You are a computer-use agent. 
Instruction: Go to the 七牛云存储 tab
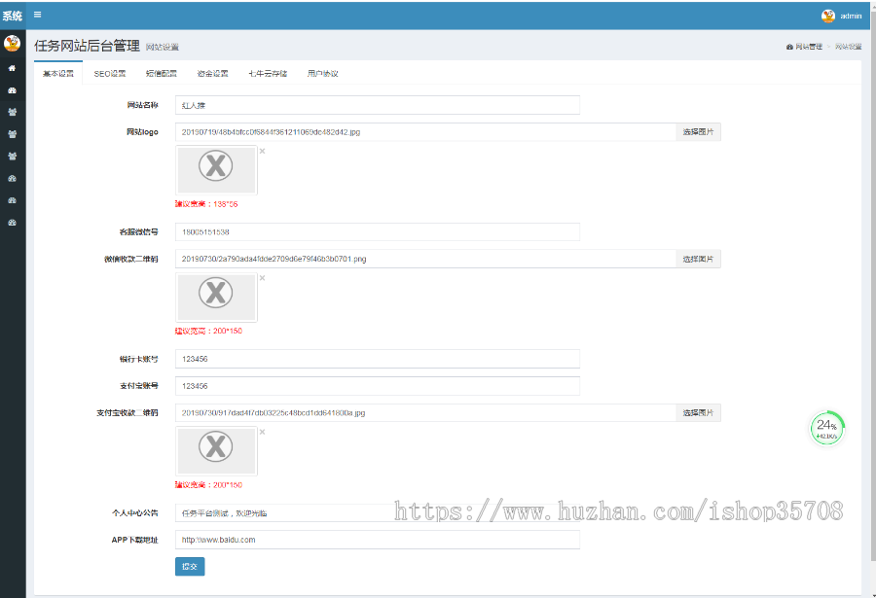point(267,74)
